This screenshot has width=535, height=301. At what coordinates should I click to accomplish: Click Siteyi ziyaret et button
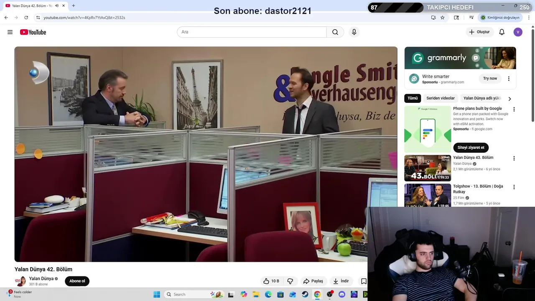click(471, 148)
